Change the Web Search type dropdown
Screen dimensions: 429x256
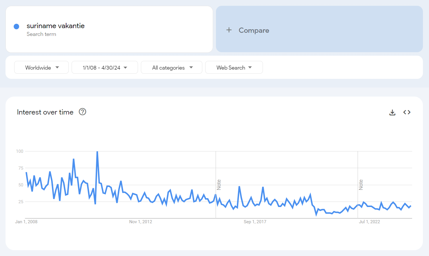[x=234, y=68]
